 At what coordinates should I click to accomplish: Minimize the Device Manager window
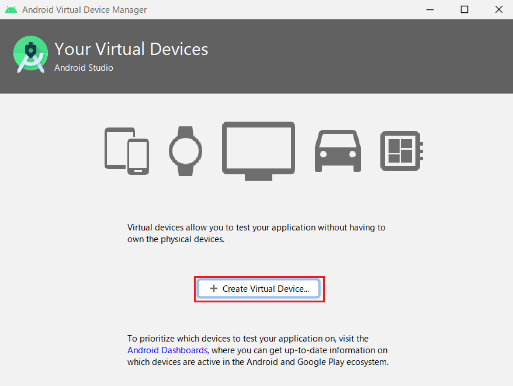tap(430, 10)
